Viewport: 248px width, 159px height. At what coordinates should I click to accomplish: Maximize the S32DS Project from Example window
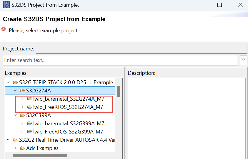click(219, 5)
